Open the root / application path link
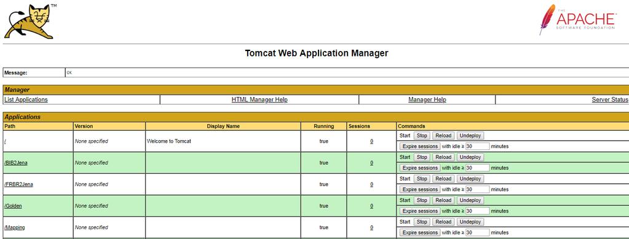Image resolution: width=629 pixels, height=239 pixels. [5, 141]
